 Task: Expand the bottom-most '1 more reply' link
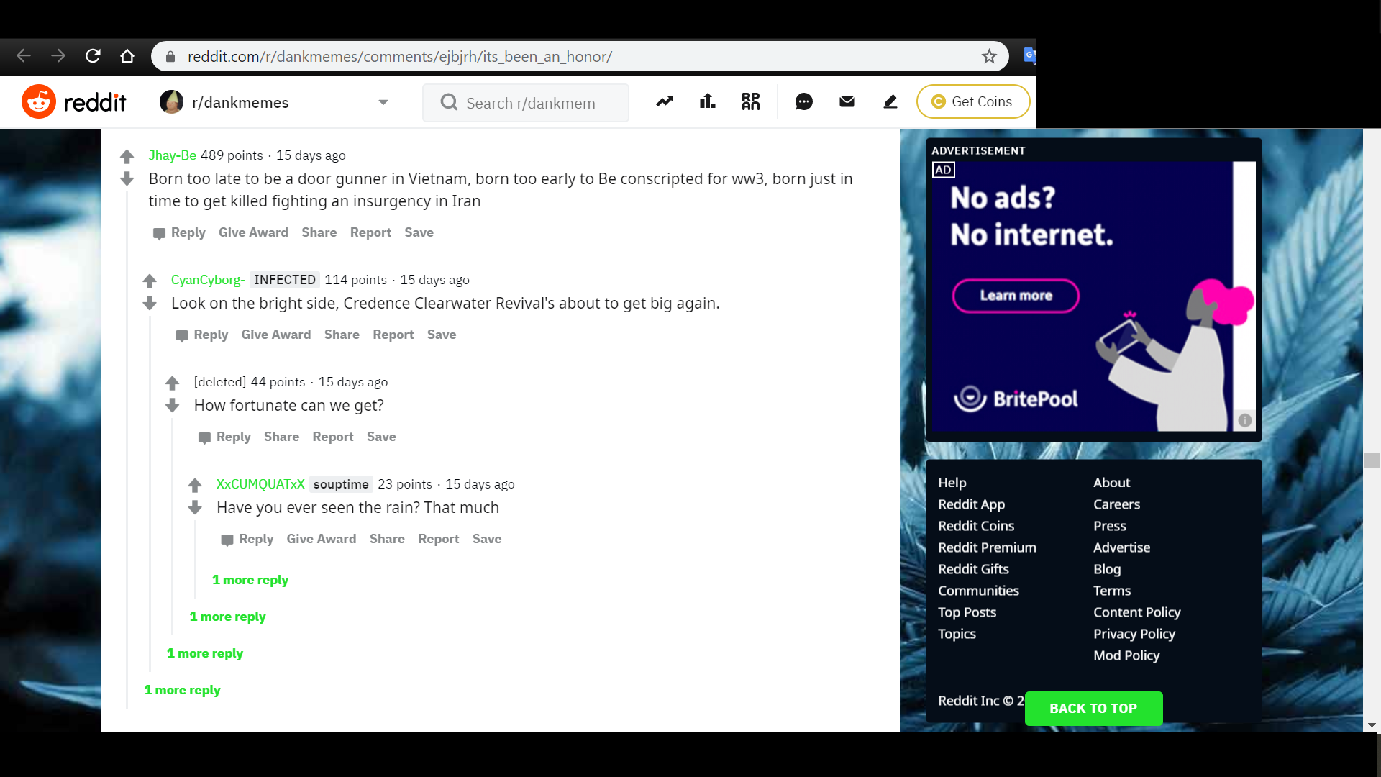183,690
